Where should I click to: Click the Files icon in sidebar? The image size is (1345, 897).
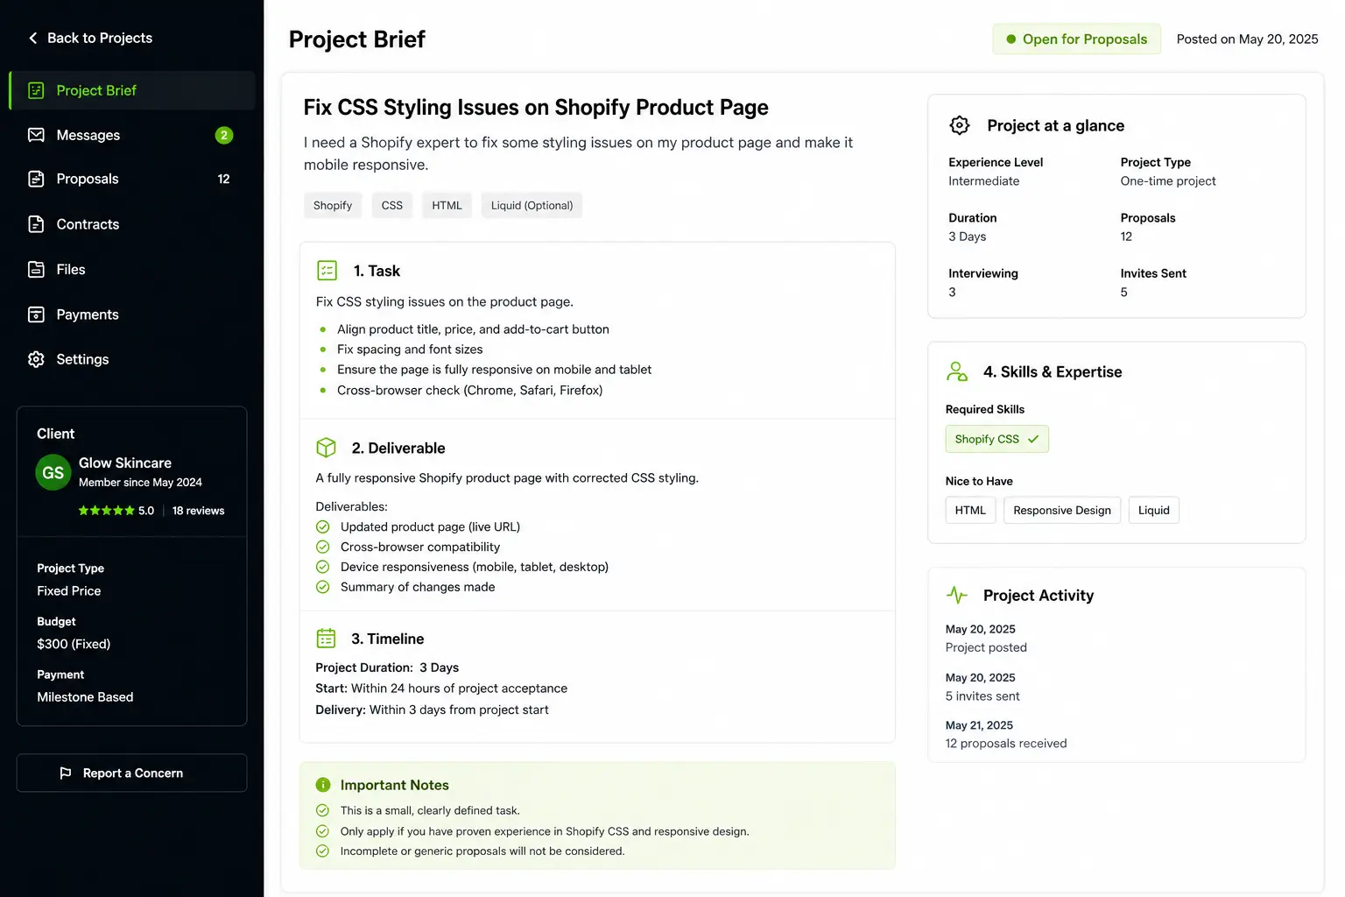tap(36, 269)
